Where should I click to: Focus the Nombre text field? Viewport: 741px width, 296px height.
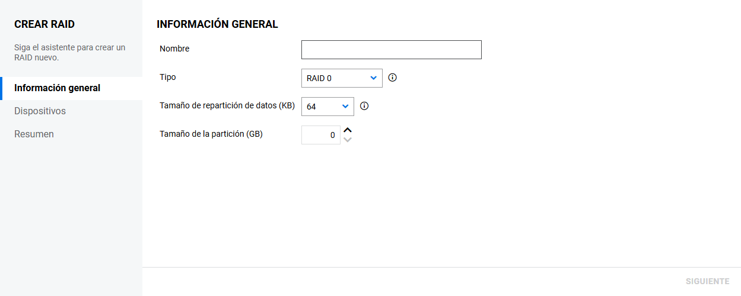(391, 50)
